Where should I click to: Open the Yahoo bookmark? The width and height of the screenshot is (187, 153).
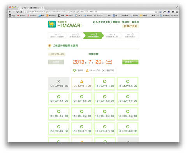click(x=21, y=16)
